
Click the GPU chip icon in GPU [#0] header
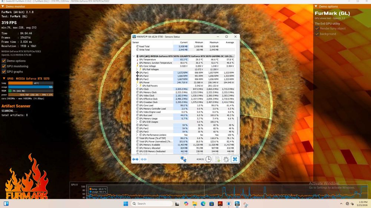138,56
